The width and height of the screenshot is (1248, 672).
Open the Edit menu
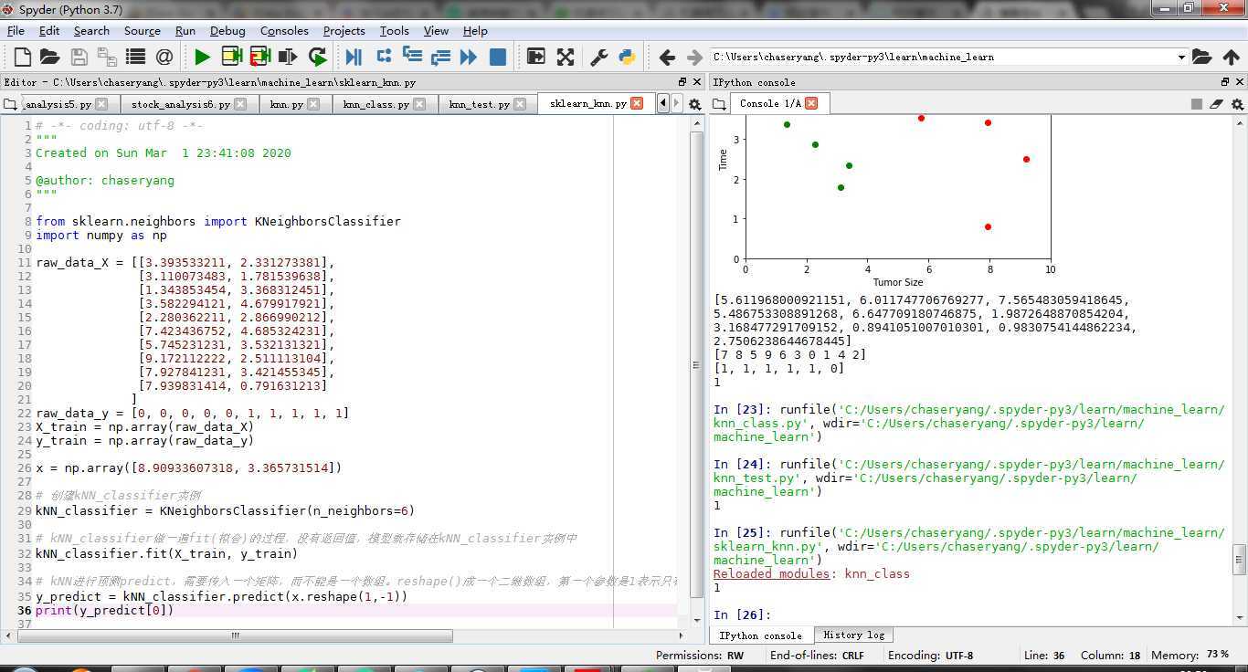tap(49, 30)
